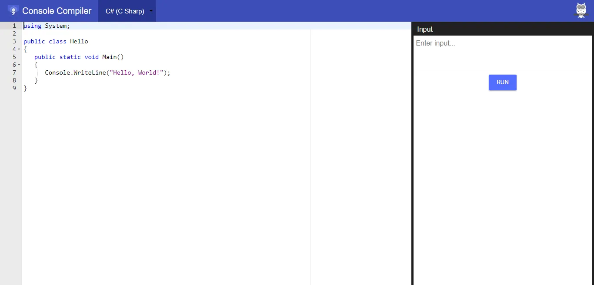The image size is (594, 285).
Task: Click line number 1 in the gutter
Action: pos(14,26)
